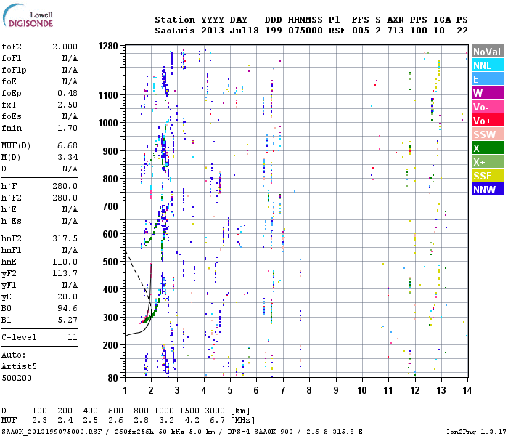Click the C-level value 11

pos(73,337)
